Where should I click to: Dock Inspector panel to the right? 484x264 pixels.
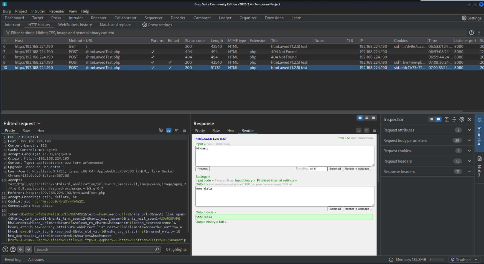(x=438, y=119)
